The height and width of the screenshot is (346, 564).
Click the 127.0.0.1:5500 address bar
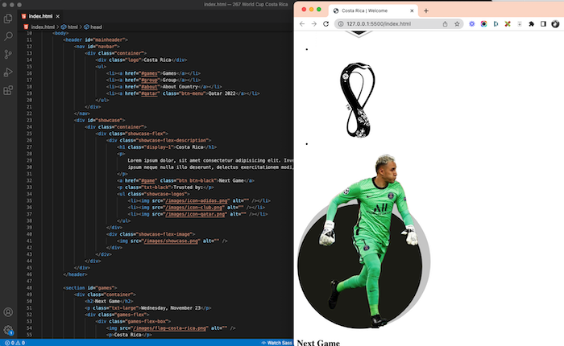(x=379, y=23)
